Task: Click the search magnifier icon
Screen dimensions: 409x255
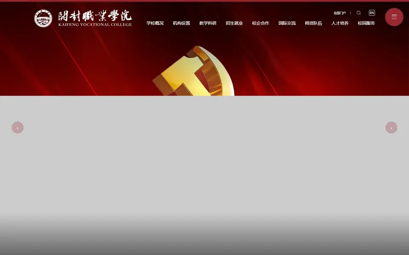Action: 359,13
